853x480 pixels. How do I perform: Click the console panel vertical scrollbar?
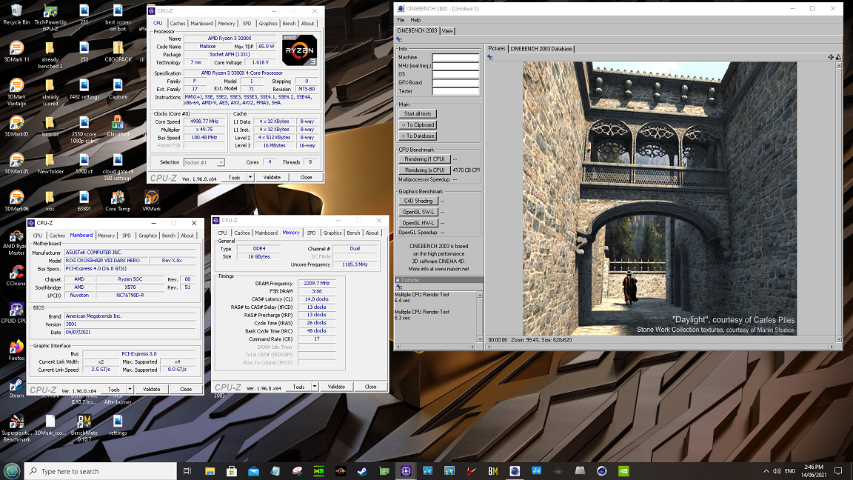point(480,317)
